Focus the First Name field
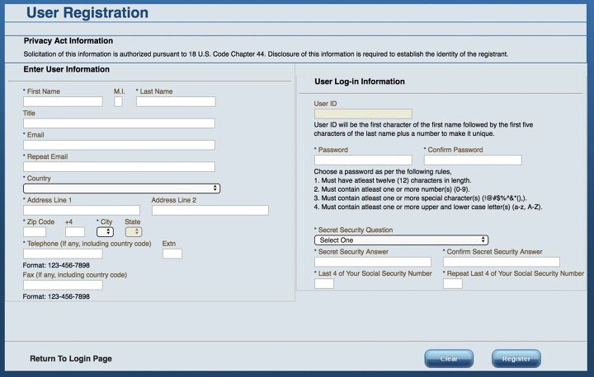 tap(63, 101)
